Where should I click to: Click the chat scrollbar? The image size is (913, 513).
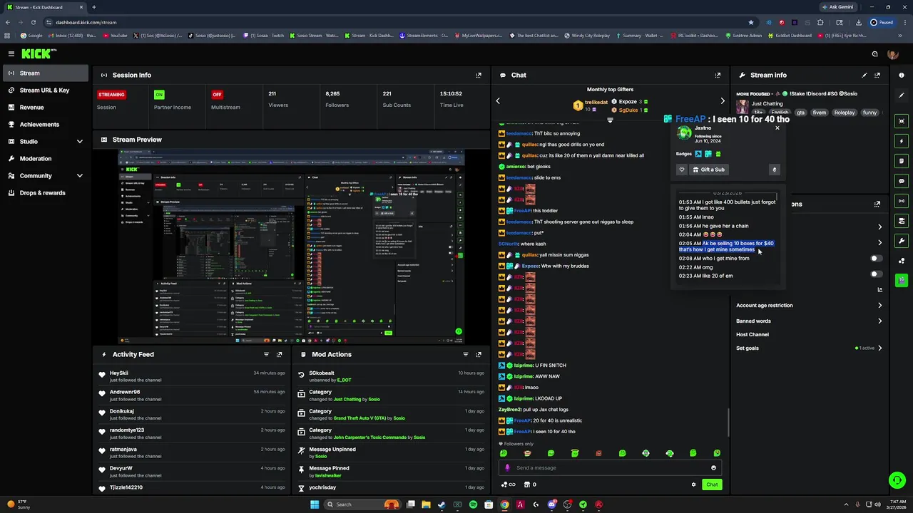tap(728, 423)
